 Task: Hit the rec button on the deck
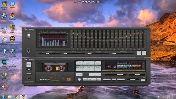click(79, 63)
